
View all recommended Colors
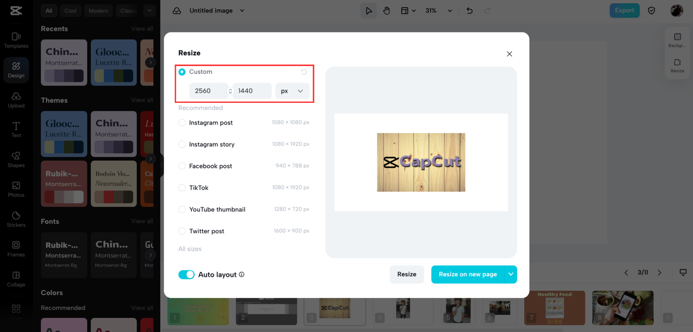pyautogui.click(x=142, y=308)
